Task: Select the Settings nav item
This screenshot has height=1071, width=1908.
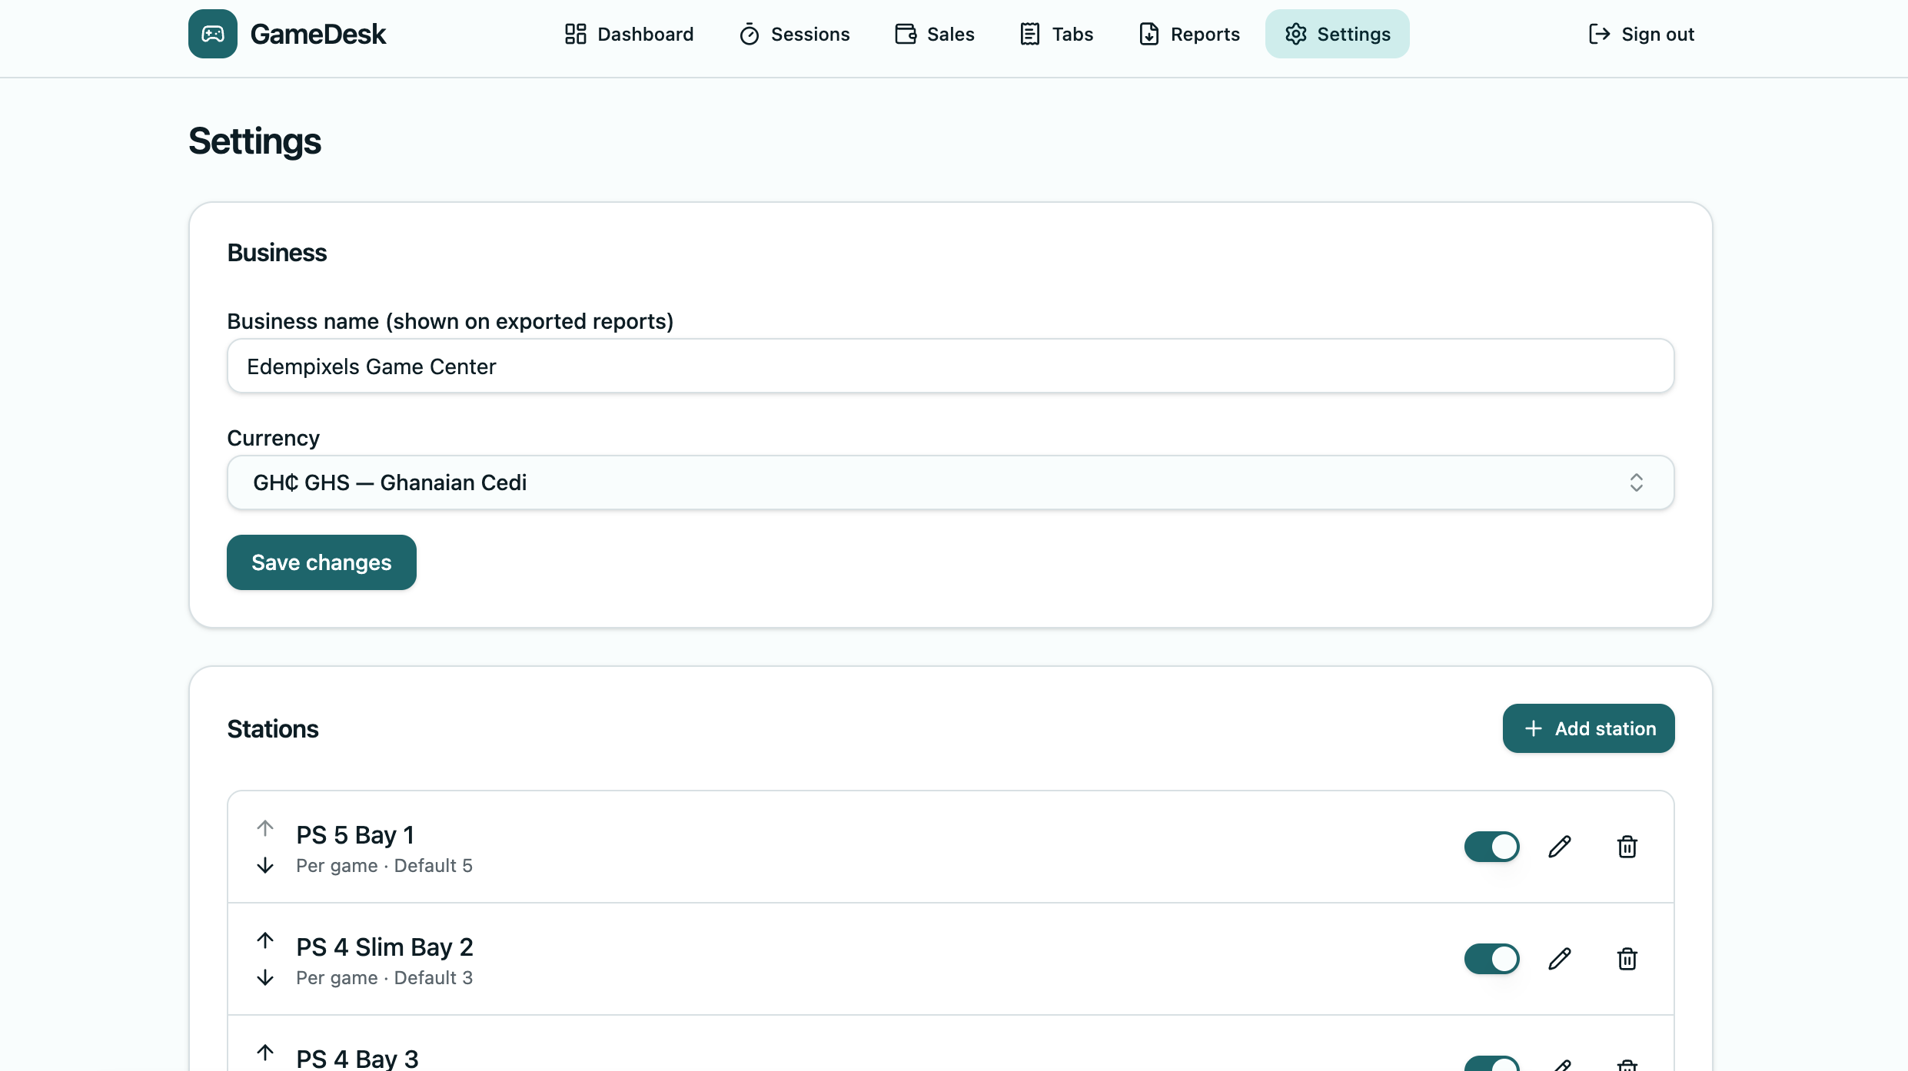Action: 1338,34
